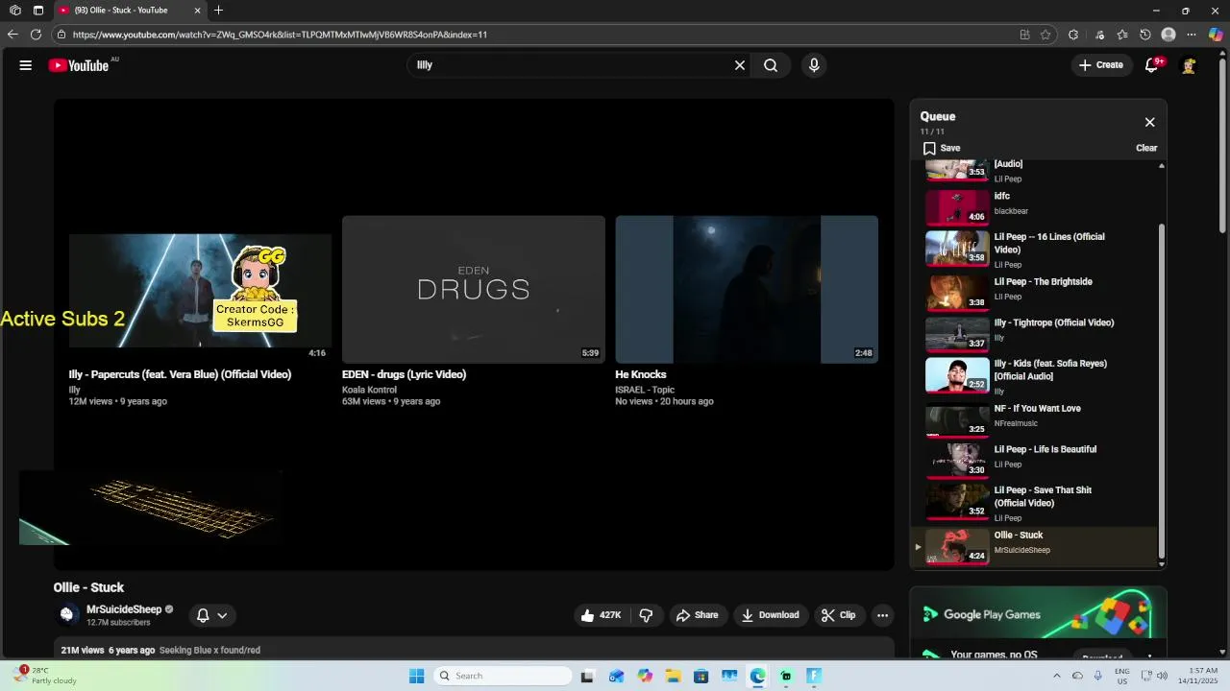Image resolution: width=1230 pixels, height=691 pixels.
Task: Open the MrSuicideSheep channel name link
Action: coord(124,609)
